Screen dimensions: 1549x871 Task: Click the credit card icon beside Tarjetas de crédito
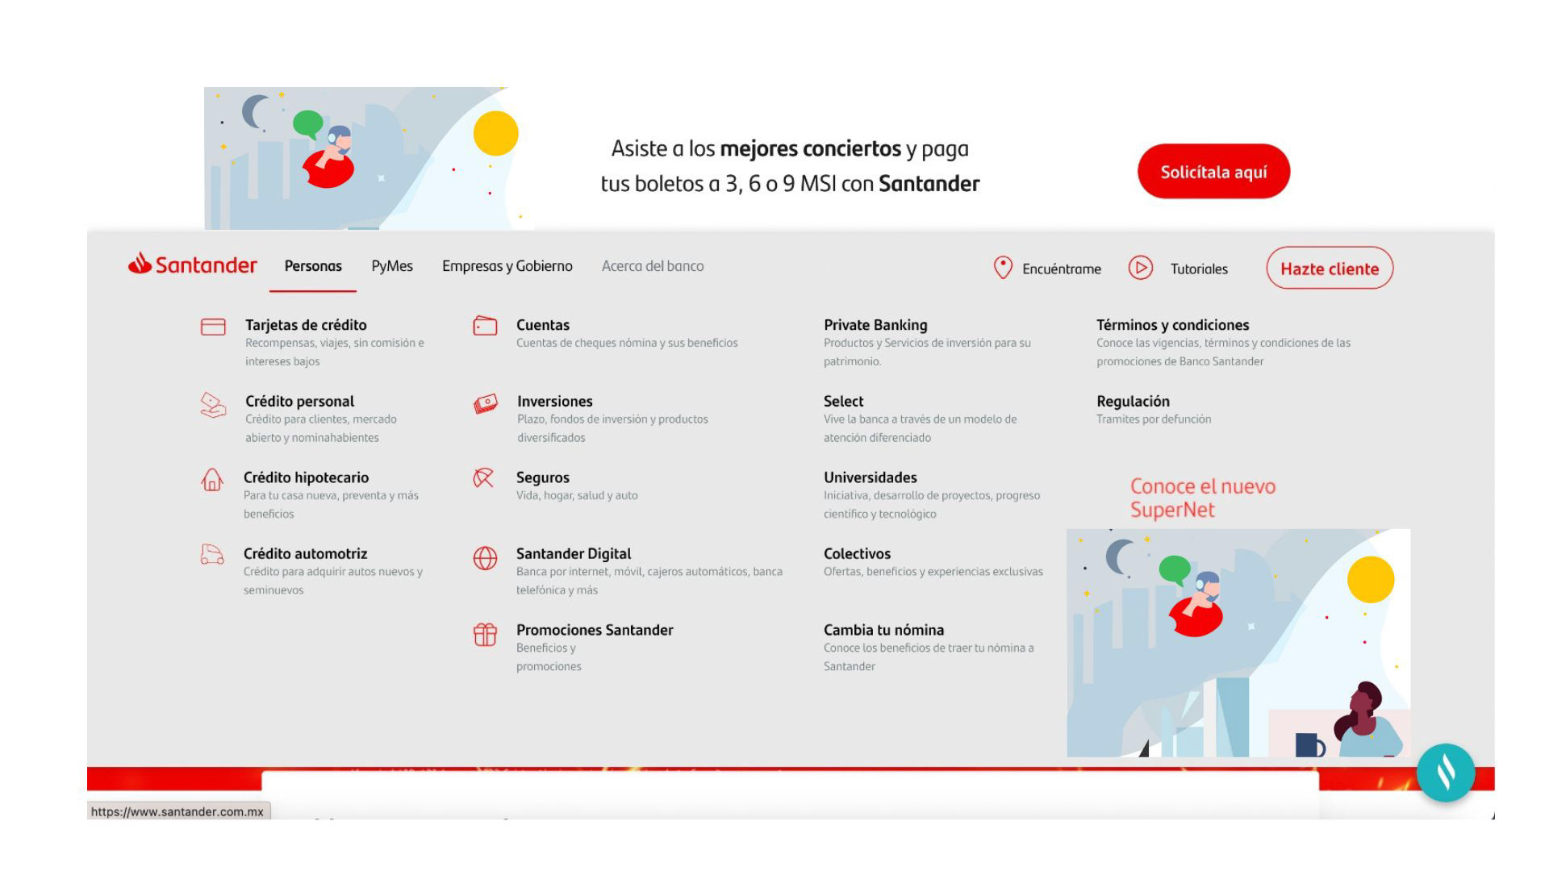tap(213, 327)
